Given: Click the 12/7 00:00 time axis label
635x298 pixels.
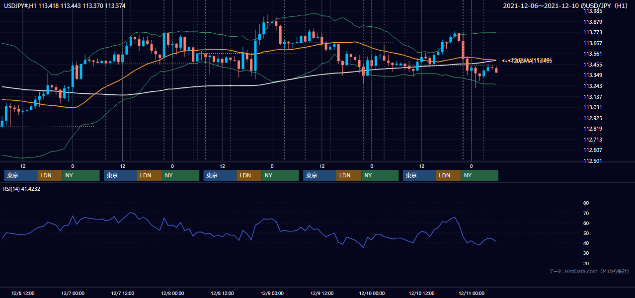Looking at the screenshot, I should tap(73, 293).
